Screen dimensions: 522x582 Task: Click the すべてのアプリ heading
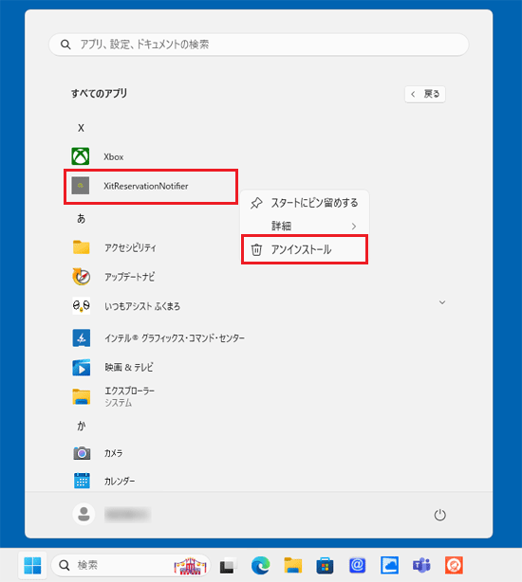pyautogui.click(x=100, y=93)
